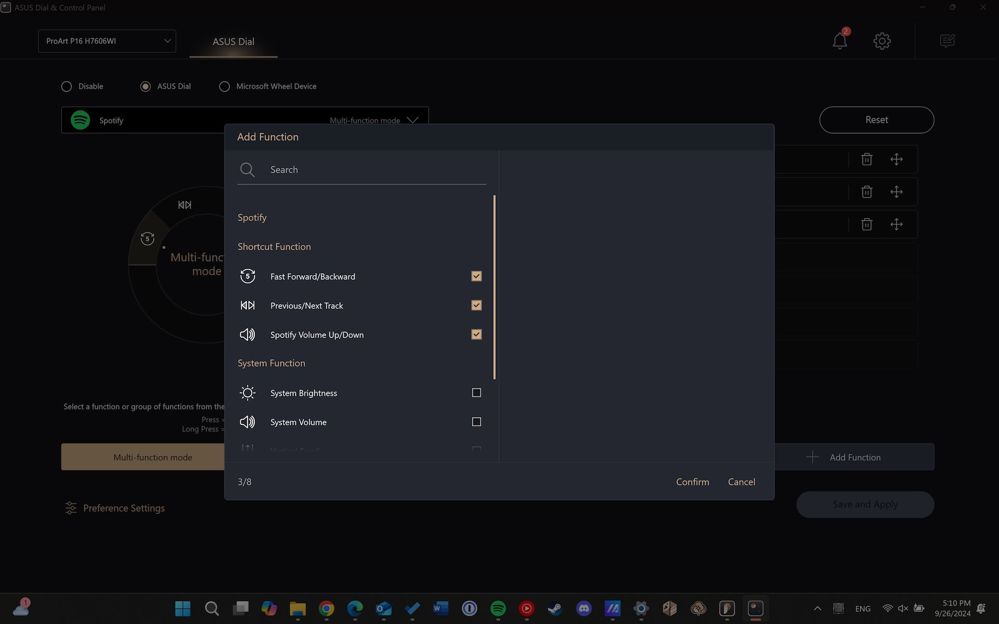Open Windows Start menu from taskbar
Image resolution: width=999 pixels, height=624 pixels.
pyautogui.click(x=183, y=608)
